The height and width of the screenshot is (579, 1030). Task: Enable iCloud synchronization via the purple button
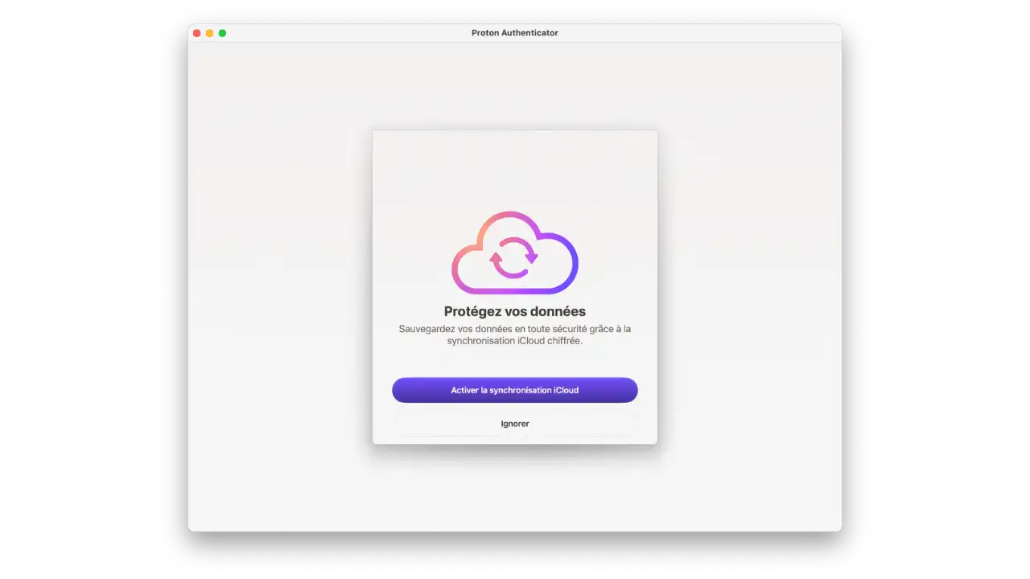(514, 390)
